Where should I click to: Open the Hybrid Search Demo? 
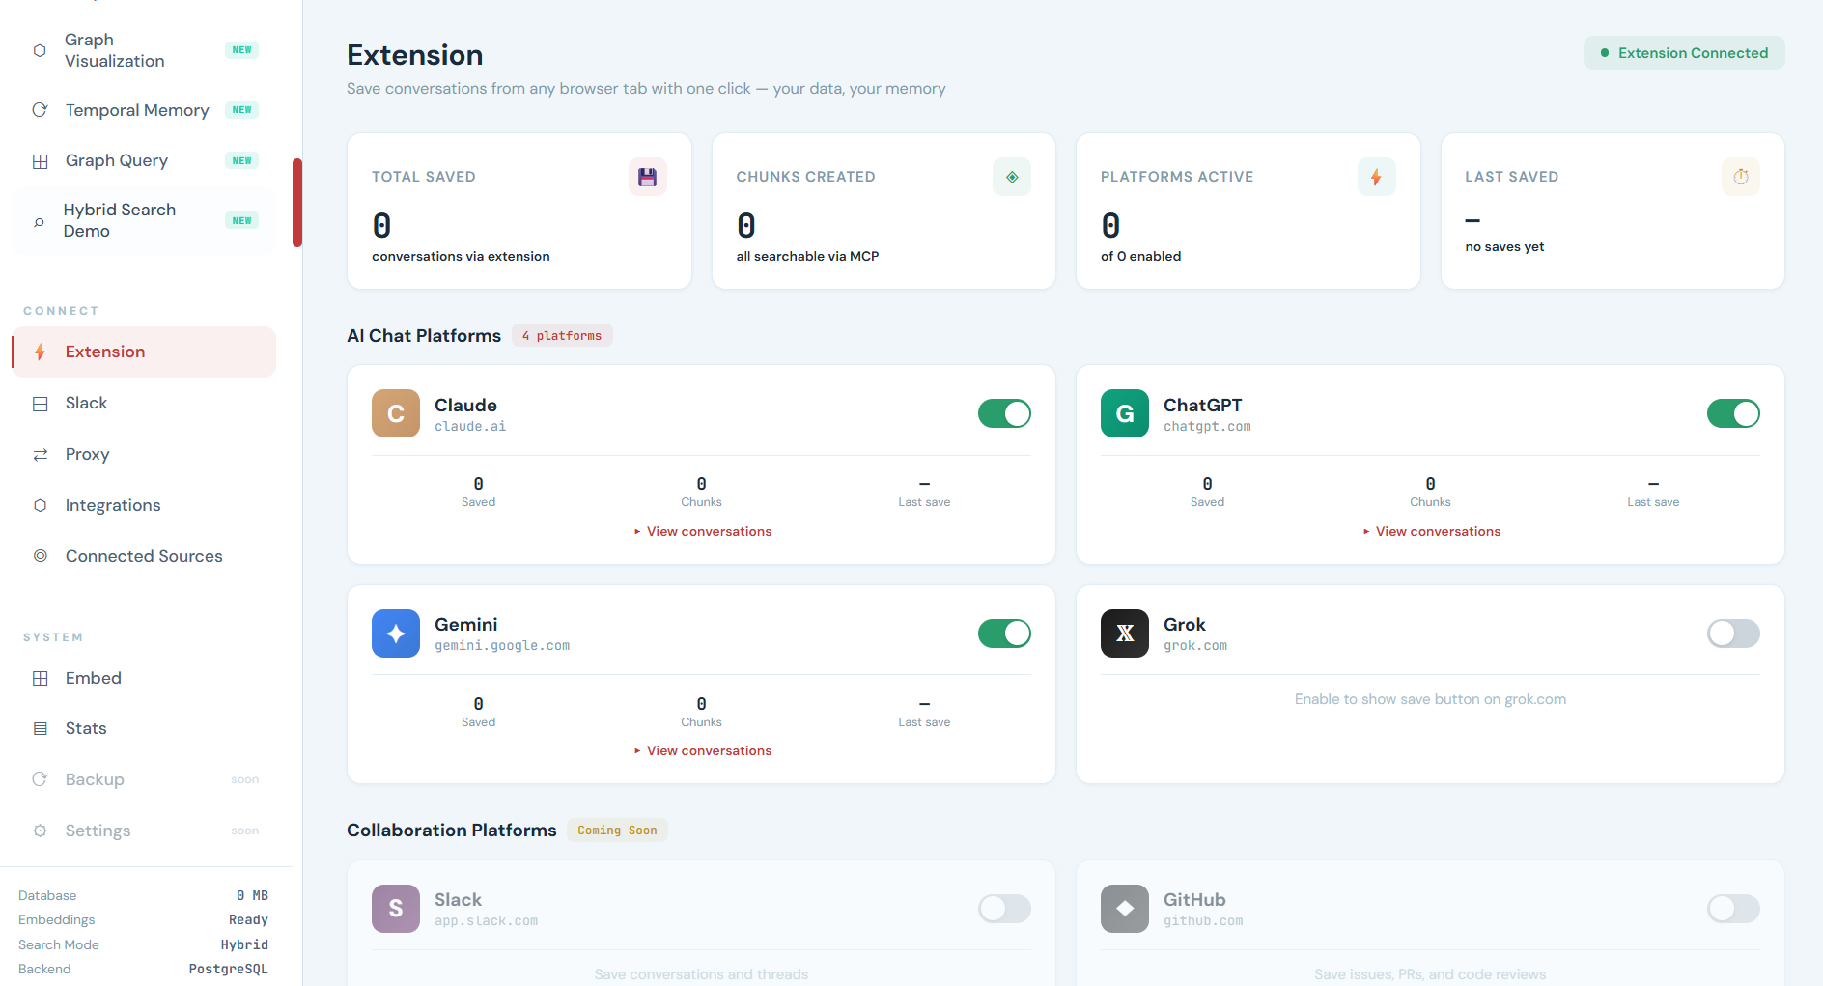pos(120,220)
